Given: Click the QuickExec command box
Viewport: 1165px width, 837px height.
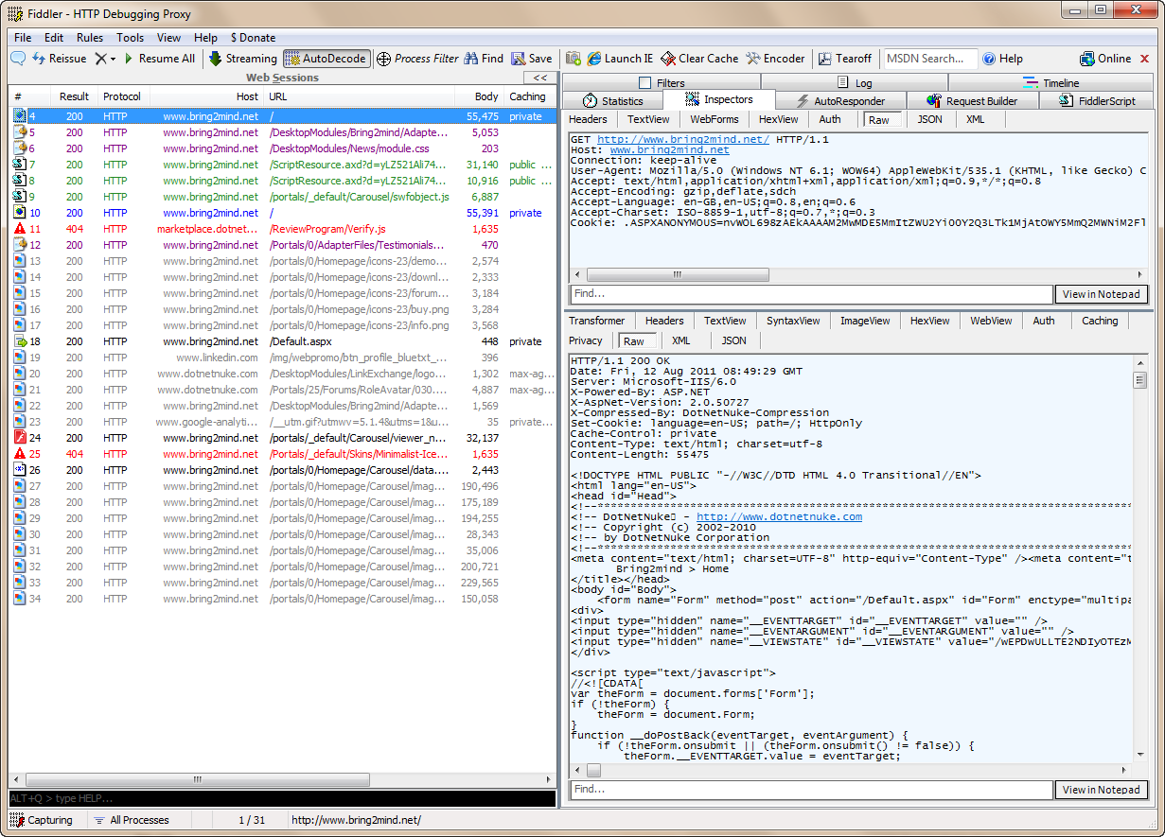Looking at the screenshot, I should pos(282,799).
